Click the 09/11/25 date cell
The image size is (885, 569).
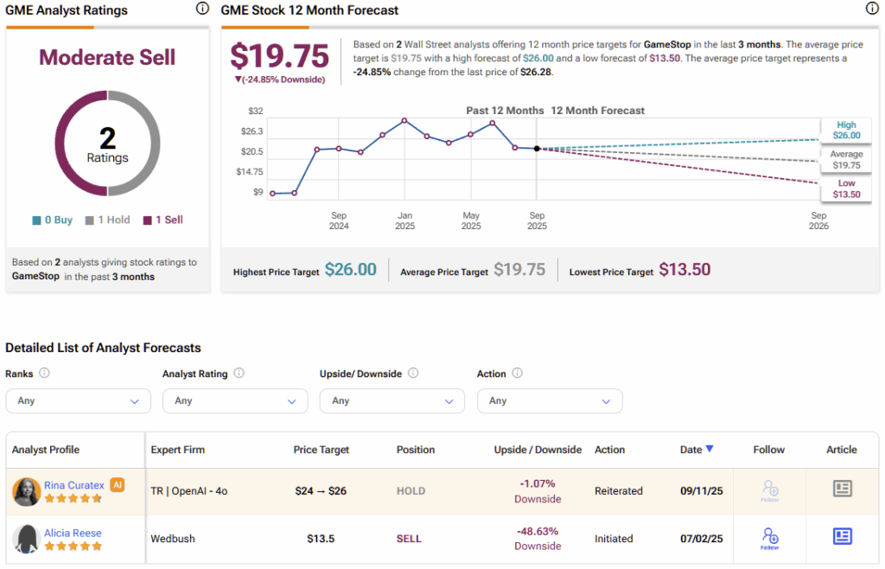click(x=702, y=491)
